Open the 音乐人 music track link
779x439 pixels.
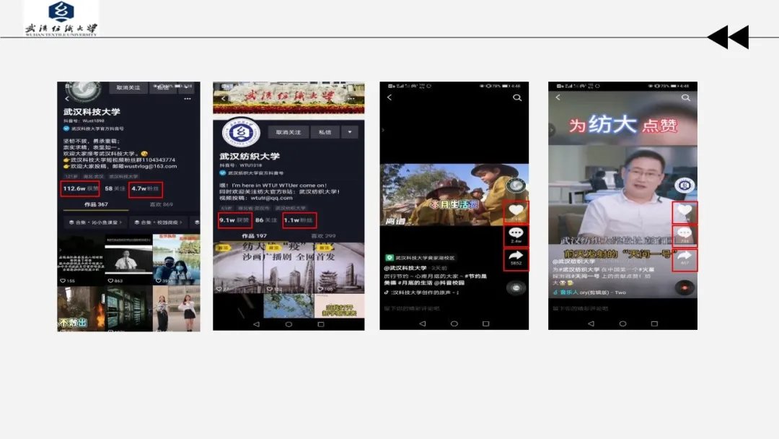[590, 292]
